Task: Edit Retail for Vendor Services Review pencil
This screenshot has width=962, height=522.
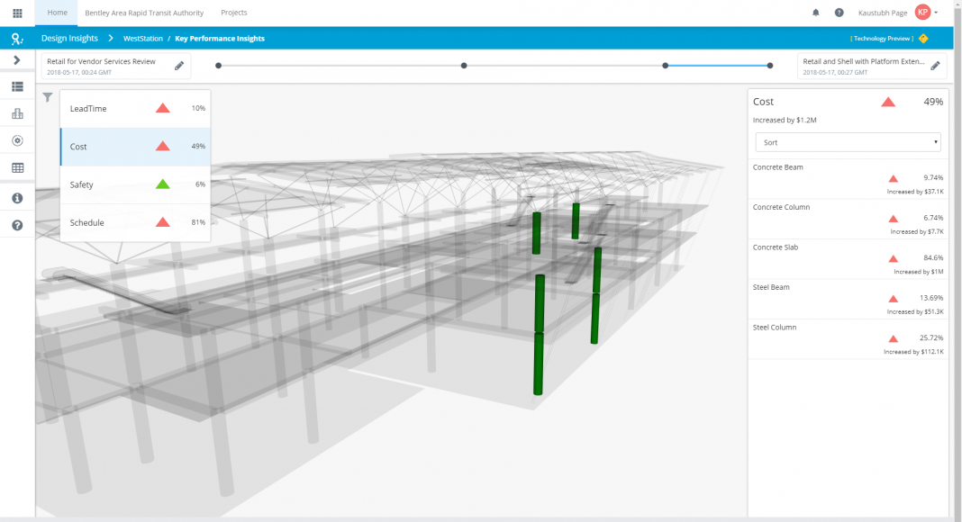Action: pyautogui.click(x=179, y=66)
